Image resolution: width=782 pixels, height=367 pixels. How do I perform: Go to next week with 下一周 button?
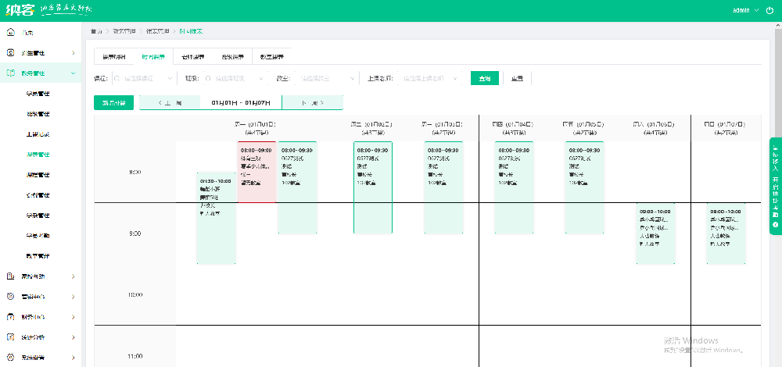tap(313, 103)
